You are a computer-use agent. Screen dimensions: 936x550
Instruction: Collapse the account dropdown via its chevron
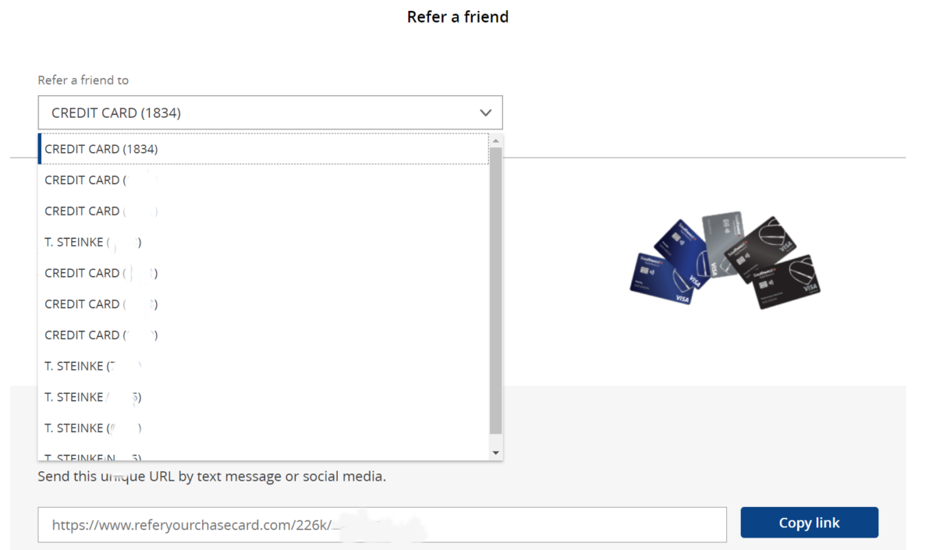click(x=485, y=112)
